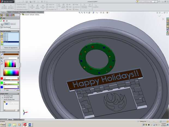
Task: Open Word from Windows taskbar
Action: click(x=30, y=125)
